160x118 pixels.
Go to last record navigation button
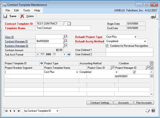(x=19, y=111)
